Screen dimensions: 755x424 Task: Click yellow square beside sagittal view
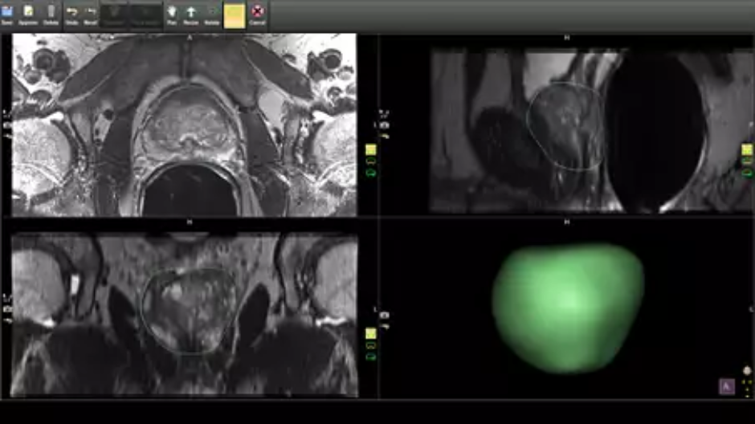(747, 149)
